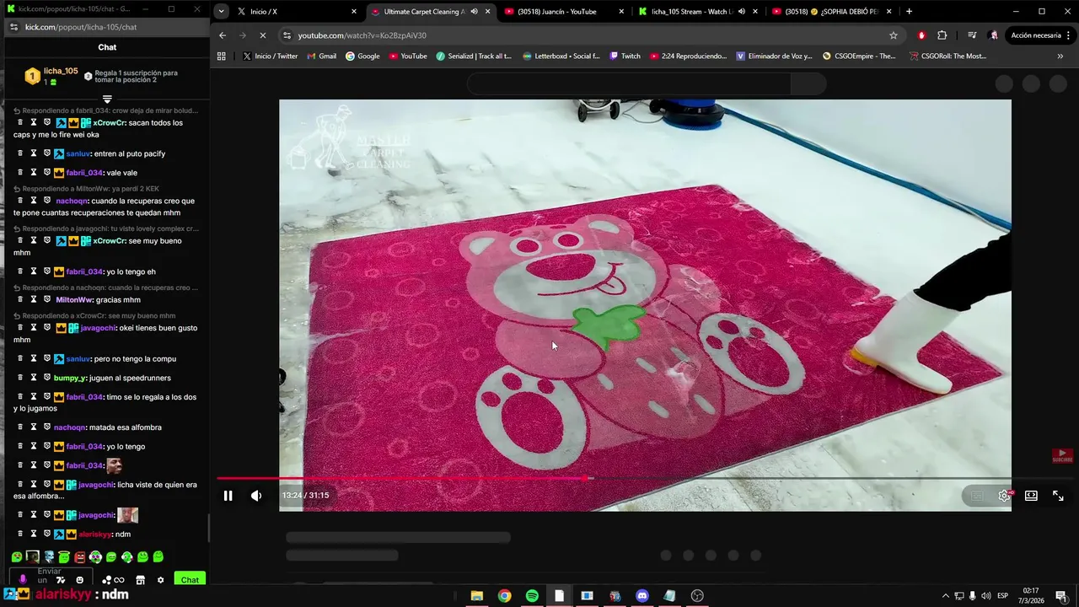Stop loading the page

point(263,35)
